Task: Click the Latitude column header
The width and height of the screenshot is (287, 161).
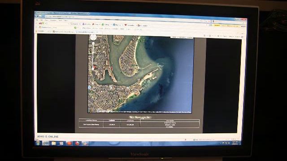Action: [112, 120]
